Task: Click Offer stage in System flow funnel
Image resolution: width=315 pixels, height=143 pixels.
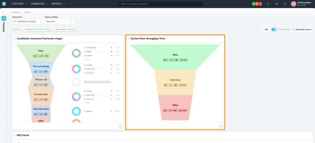Action: click(x=175, y=108)
